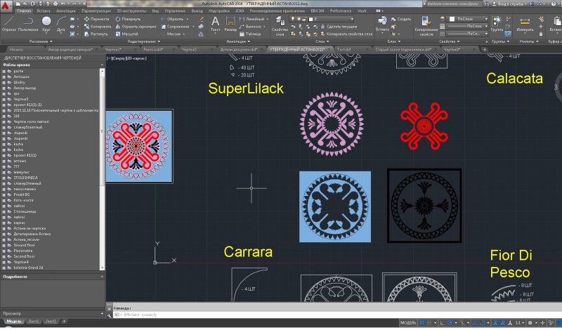This screenshot has height=330, width=562.
Task: Open the layer selection combo box
Action: [x=322, y=19]
